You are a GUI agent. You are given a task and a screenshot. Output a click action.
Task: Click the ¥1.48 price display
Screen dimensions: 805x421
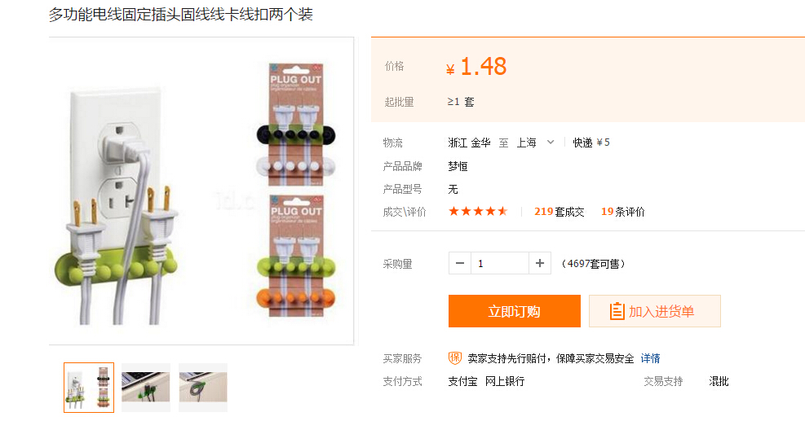click(x=476, y=67)
